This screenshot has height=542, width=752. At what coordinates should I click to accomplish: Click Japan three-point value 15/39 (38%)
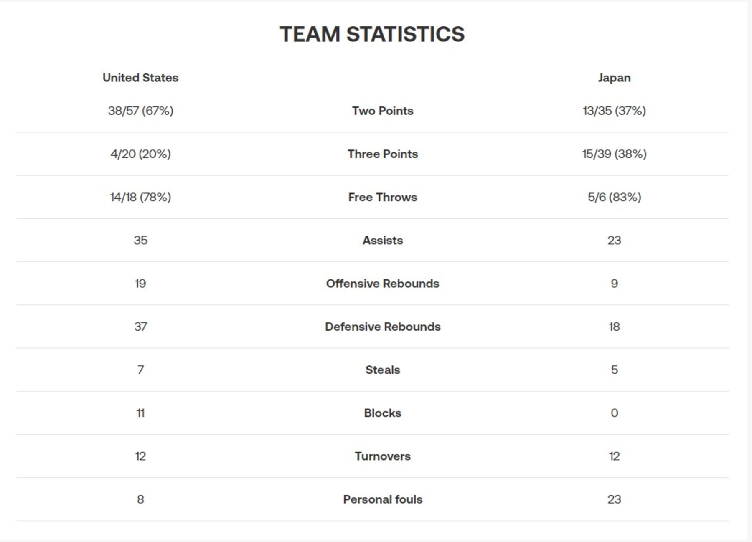click(614, 154)
